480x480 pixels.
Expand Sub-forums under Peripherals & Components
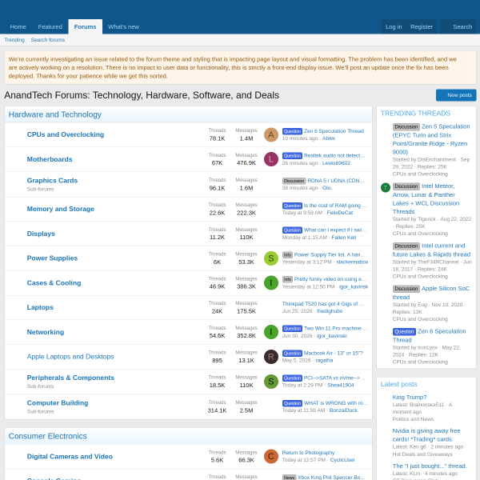[x=41, y=386]
